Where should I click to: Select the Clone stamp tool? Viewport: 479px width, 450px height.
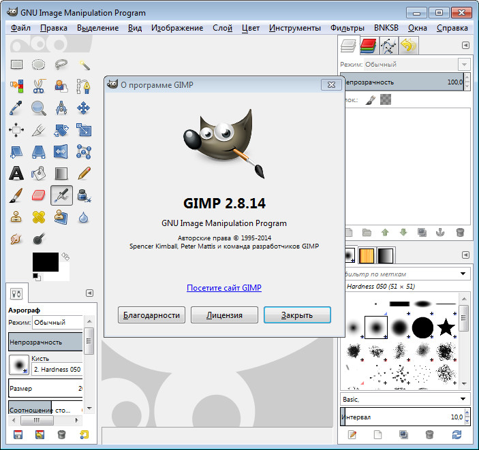(16, 217)
